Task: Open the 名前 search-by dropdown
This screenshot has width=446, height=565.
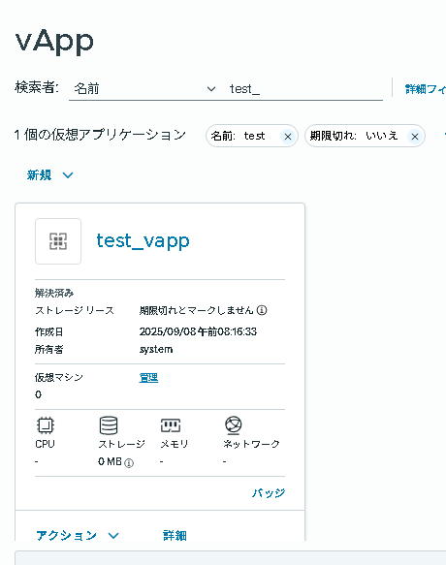Action: pos(144,88)
